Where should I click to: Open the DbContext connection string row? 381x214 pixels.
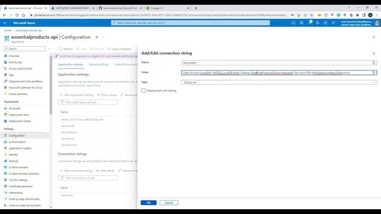click(67, 195)
